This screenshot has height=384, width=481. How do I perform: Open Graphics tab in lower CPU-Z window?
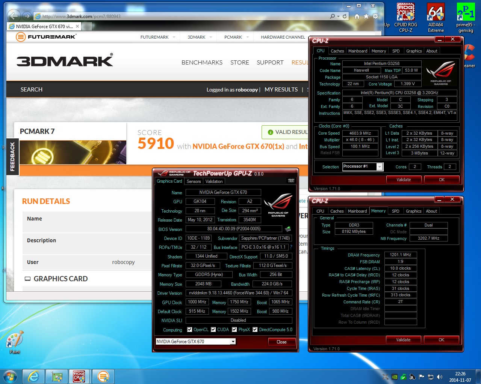click(x=414, y=211)
